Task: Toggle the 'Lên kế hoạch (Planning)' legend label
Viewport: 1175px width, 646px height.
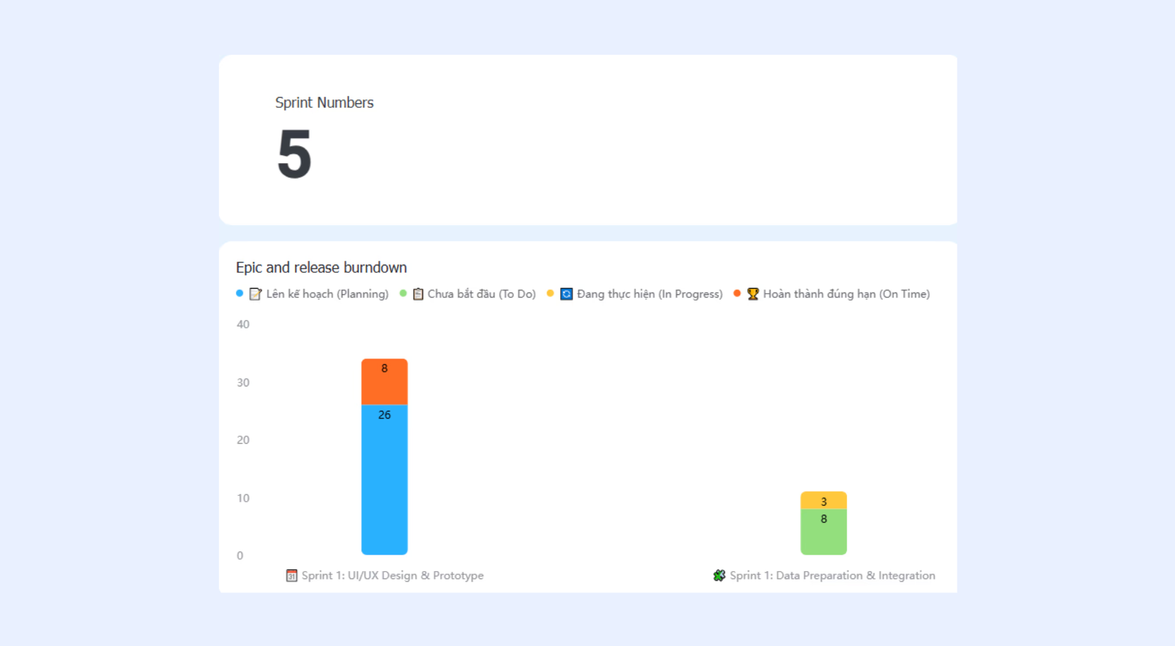Action: (x=327, y=294)
